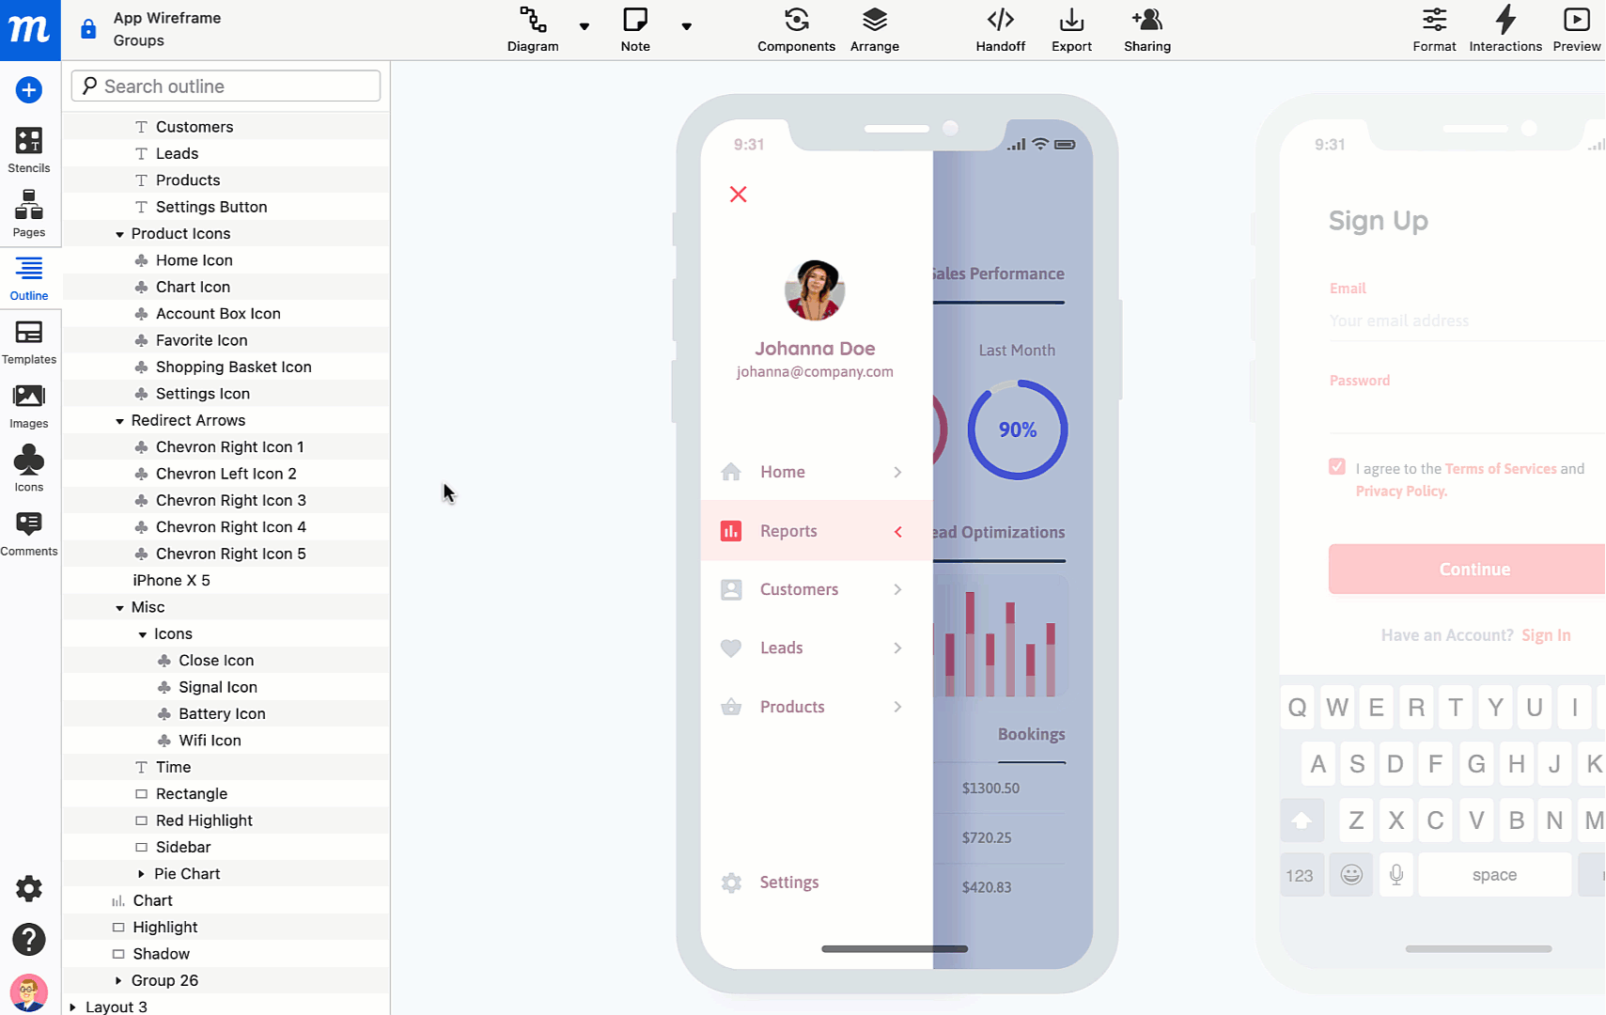Click the lock icon near App Wireframe
The height and width of the screenshot is (1015, 1606).
click(87, 28)
